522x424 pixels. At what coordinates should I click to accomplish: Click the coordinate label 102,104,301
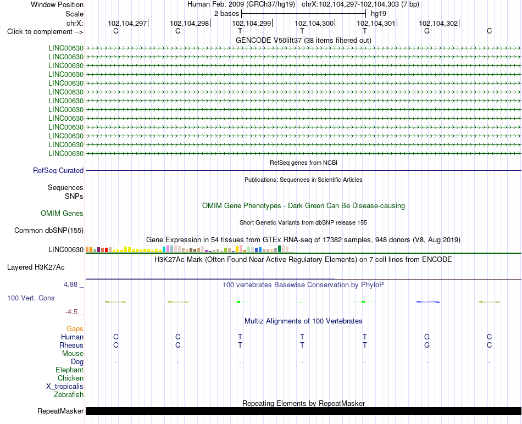pos(376,23)
